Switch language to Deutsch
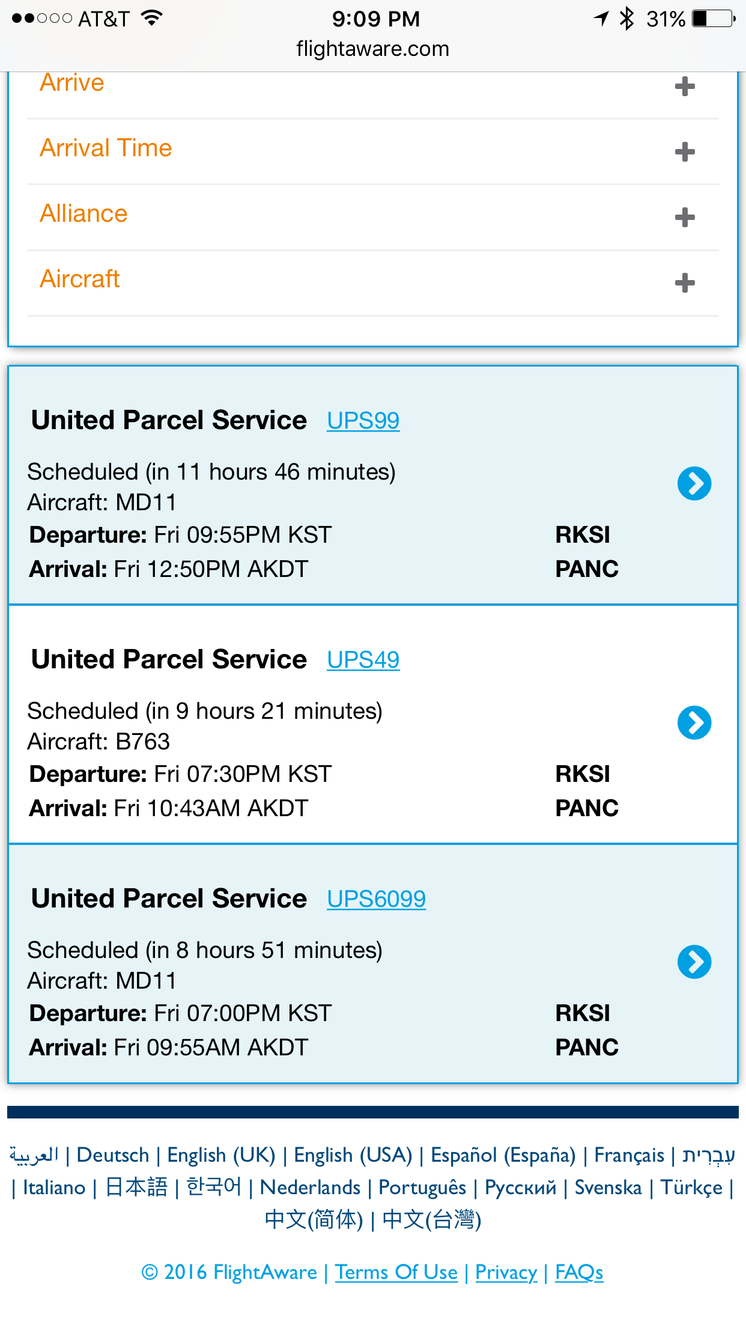746x1327 pixels. 113,1155
